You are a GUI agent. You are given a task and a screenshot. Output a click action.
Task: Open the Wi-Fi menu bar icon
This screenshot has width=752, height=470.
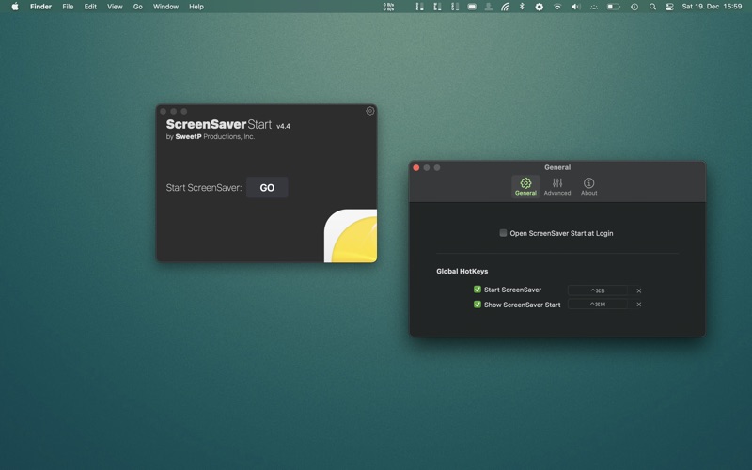pyautogui.click(x=557, y=7)
